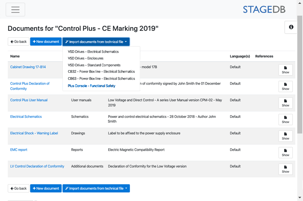This screenshot has width=303, height=201.
Task: Click the References column header
Action: click(264, 56)
